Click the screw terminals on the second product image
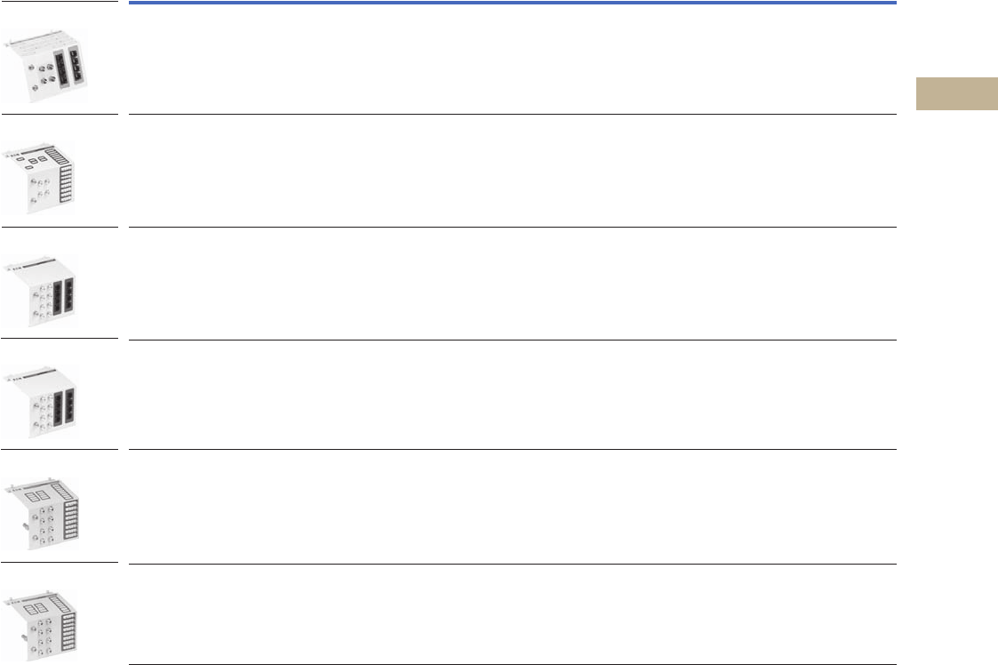 coord(41,188)
